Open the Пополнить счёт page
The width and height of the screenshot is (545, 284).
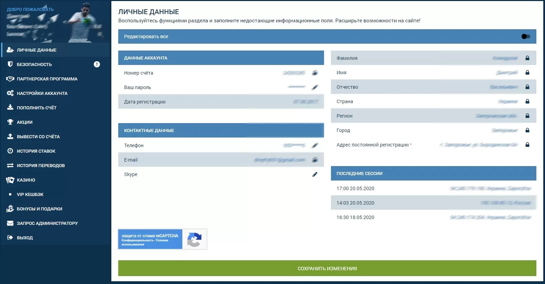(x=37, y=108)
